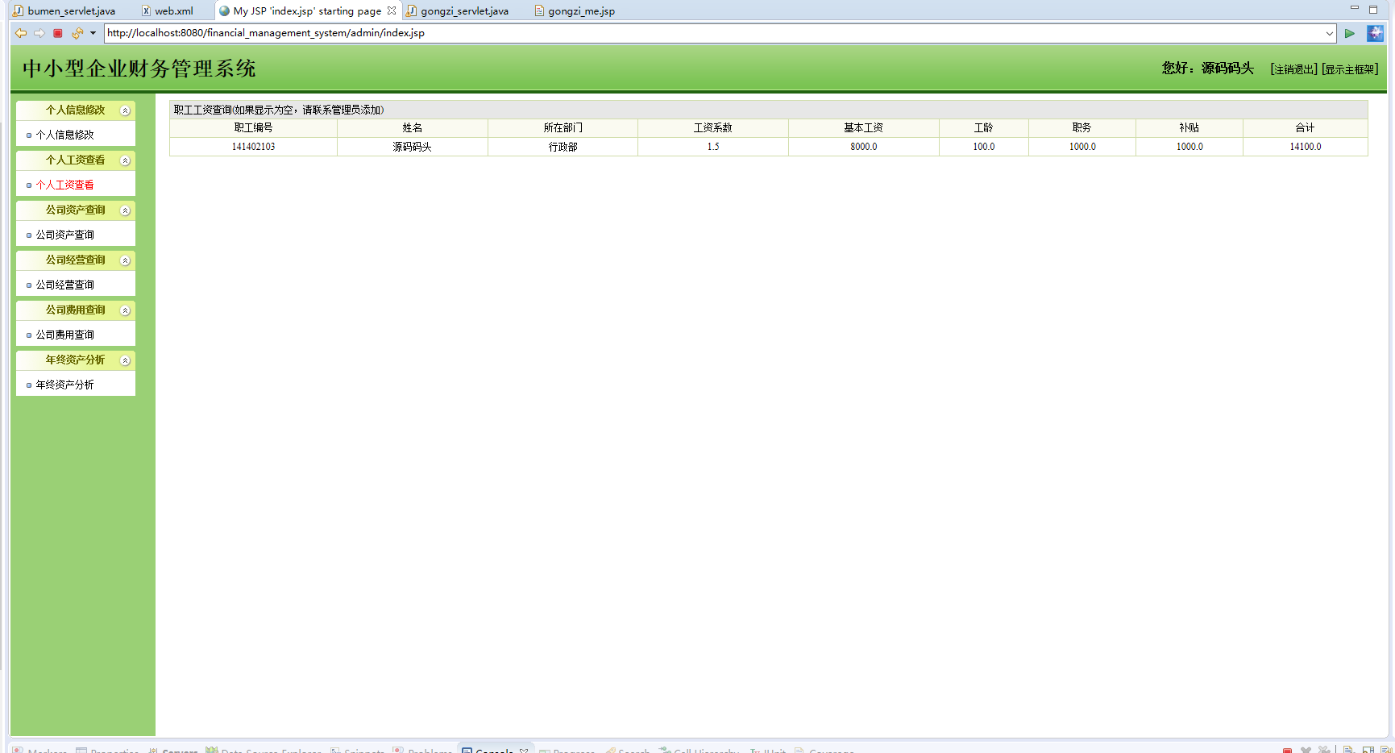Switch to the web.xml editor tab
The height and width of the screenshot is (753, 1395).
coord(168,10)
